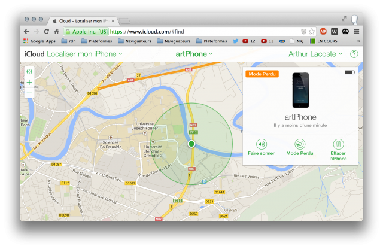Click the browser forward arrow

click(x=37, y=32)
